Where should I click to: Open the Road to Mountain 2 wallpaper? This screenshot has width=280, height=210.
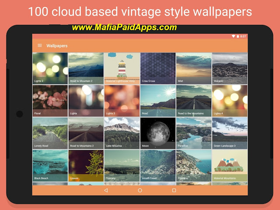click(x=86, y=68)
